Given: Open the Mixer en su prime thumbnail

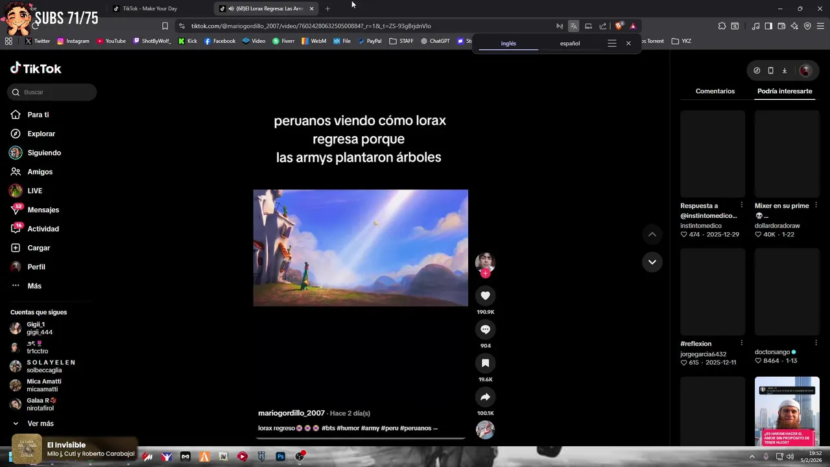Looking at the screenshot, I should [787, 154].
